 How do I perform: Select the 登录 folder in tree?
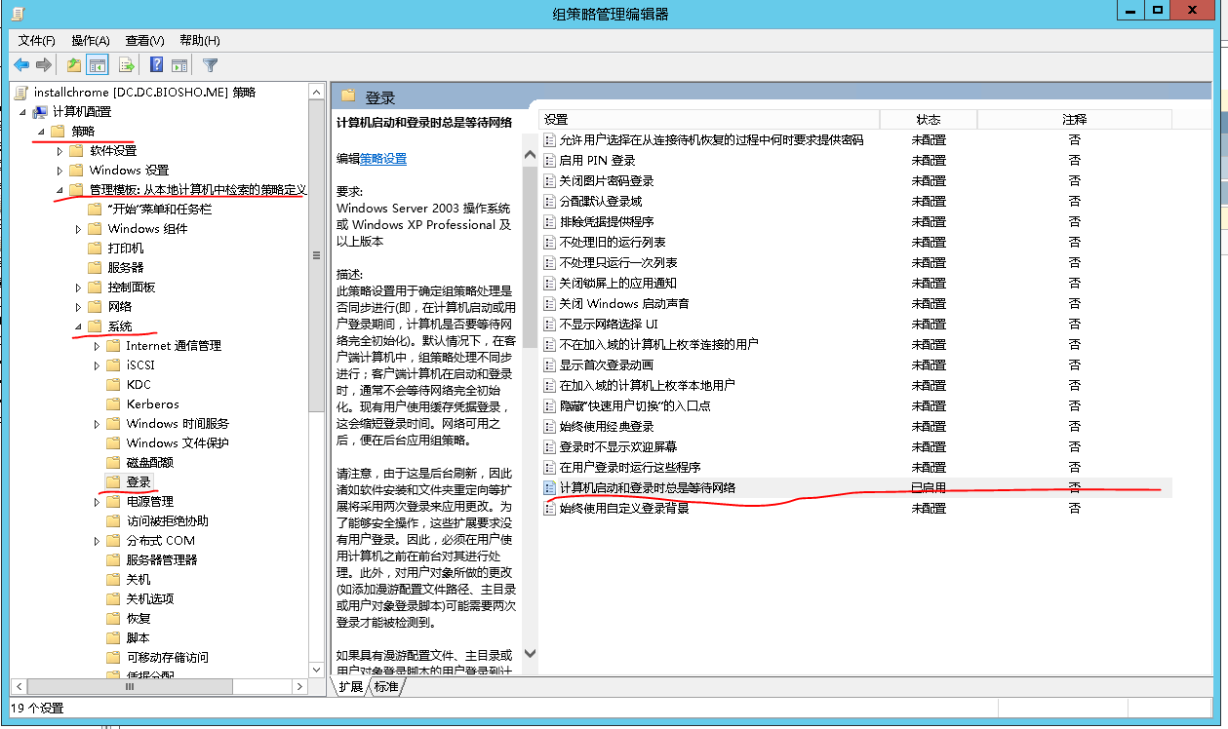(x=139, y=482)
